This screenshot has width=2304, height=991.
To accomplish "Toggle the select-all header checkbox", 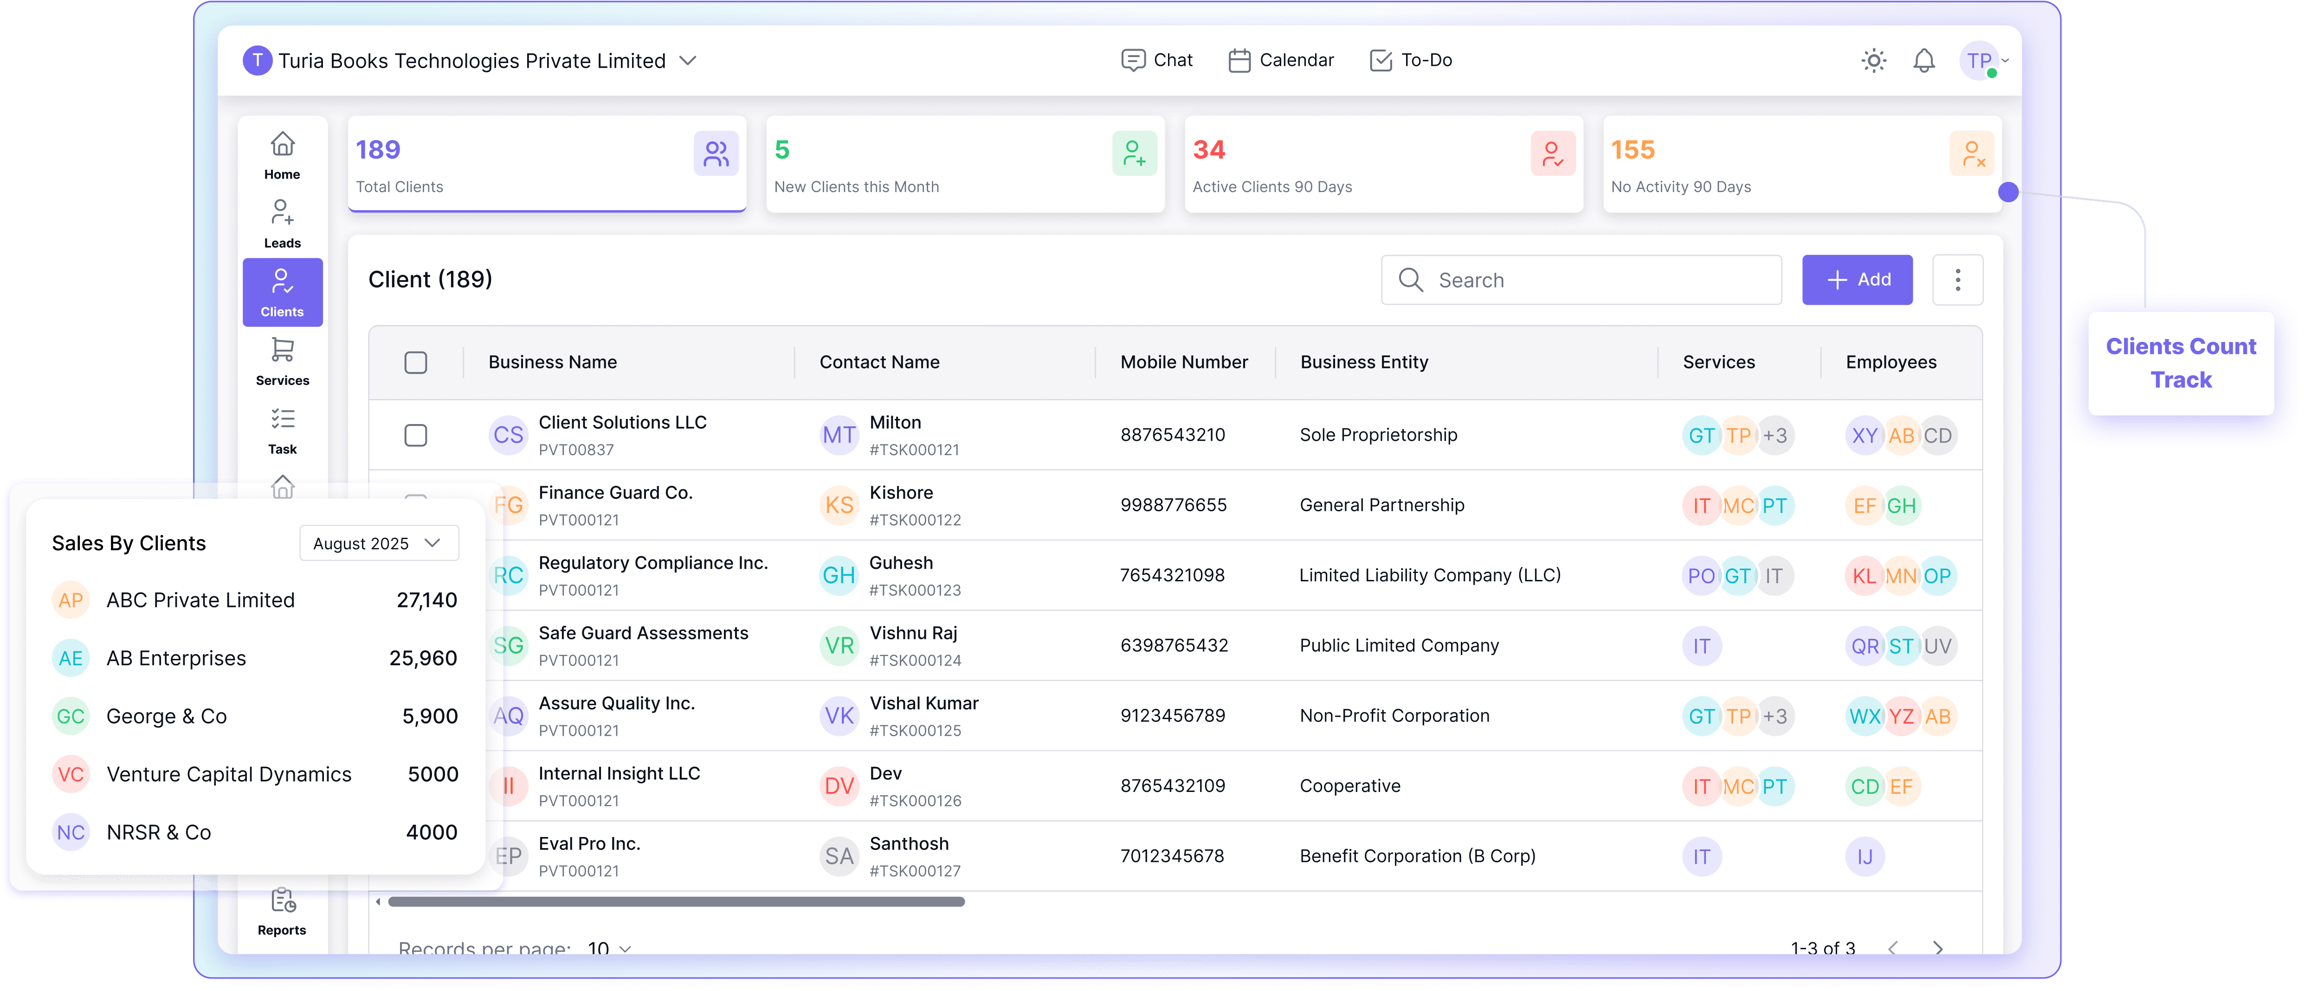I will click(x=416, y=362).
